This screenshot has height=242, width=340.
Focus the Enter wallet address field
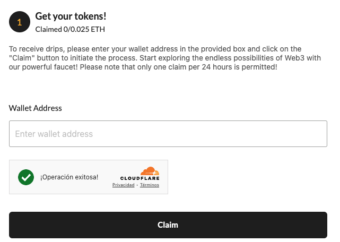click(168, 134)
